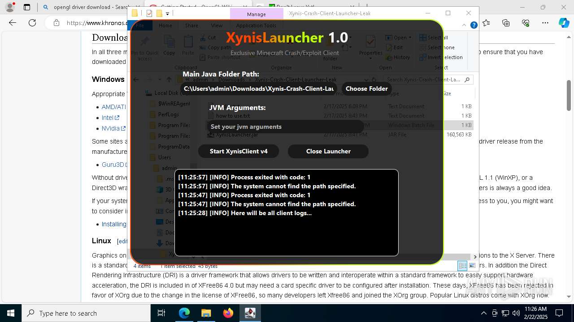The width and height of the screenshot is (574, 322).
Task: Open the Customize Quick Access Toolbar dropdown
Action: [167, 14]
